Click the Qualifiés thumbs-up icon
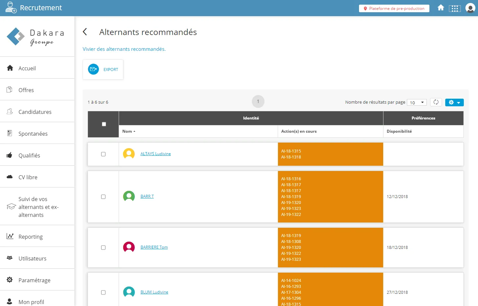The image size is (478, 306). [10, 155]
